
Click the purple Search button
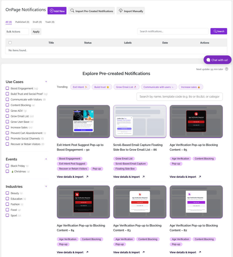[219, 31]
